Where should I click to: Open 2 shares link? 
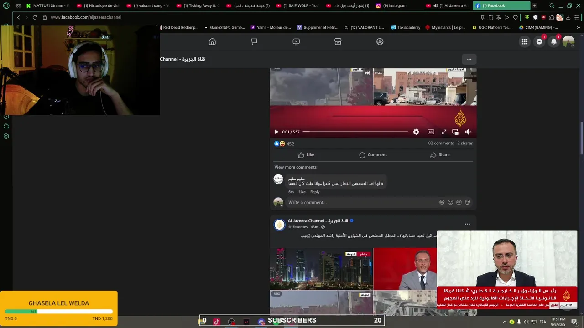[x=465, y=143]
